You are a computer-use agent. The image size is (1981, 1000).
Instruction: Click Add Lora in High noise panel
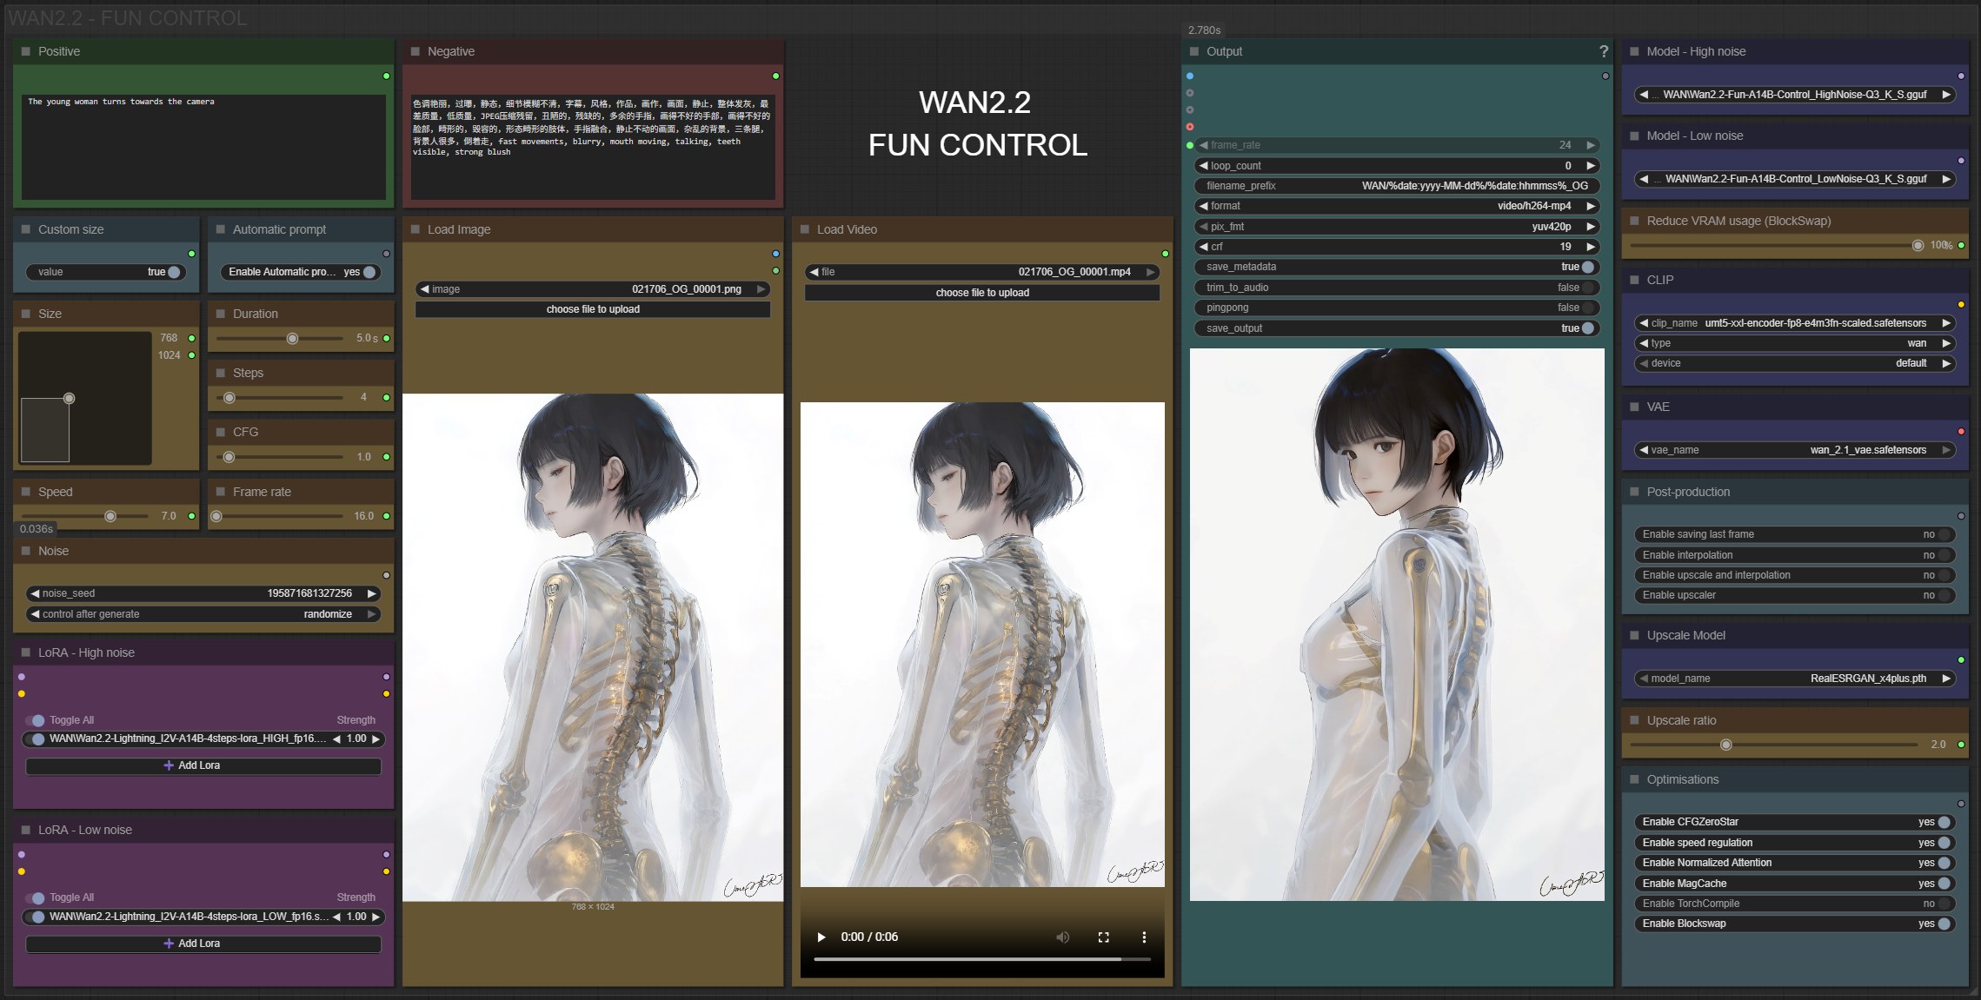click(203, 765)
